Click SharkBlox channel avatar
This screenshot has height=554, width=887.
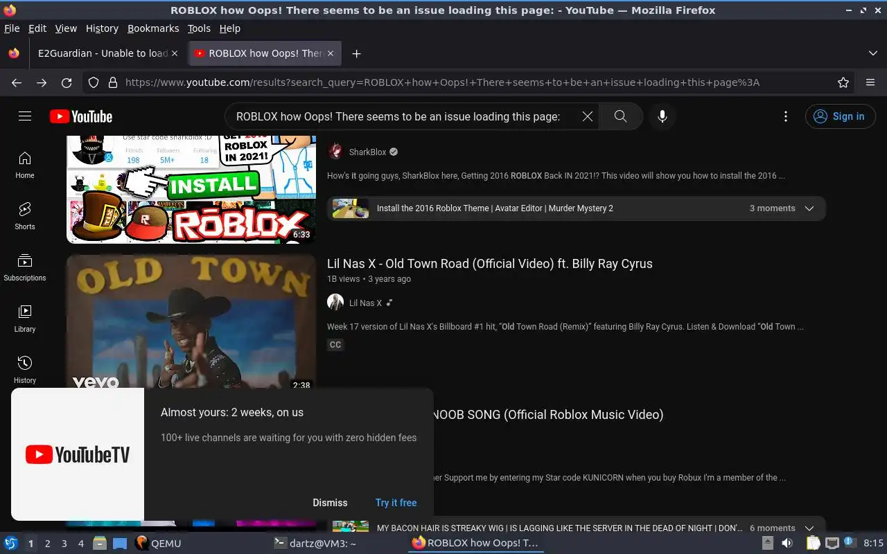tap(335, 152)
